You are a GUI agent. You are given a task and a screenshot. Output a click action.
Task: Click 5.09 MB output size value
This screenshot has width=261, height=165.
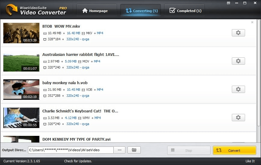71,61
